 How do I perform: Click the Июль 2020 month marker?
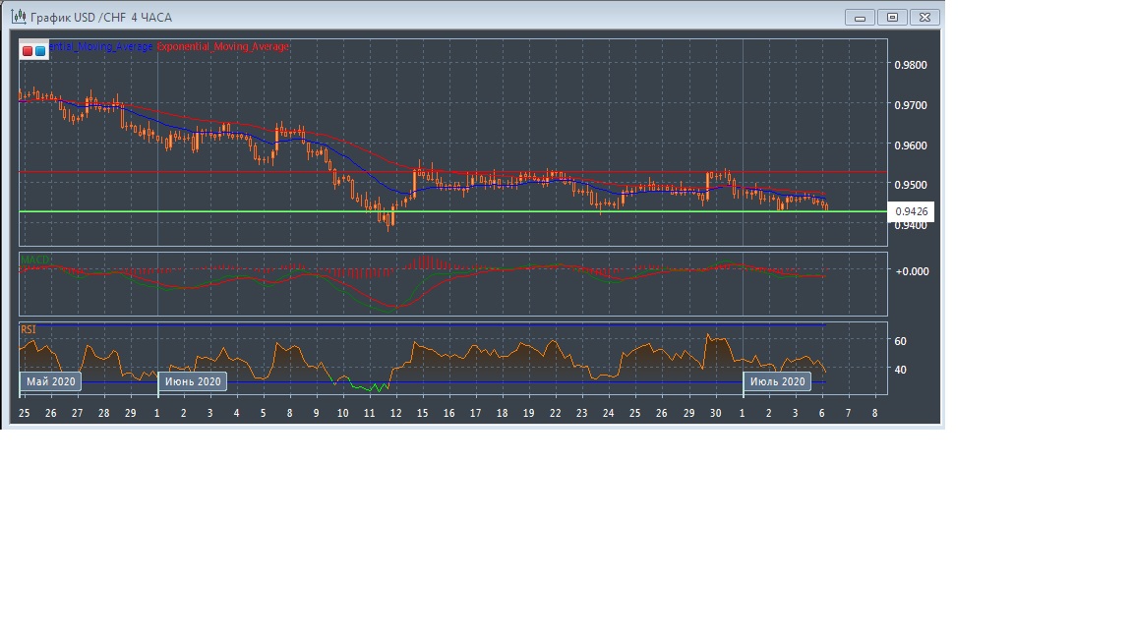[777, 381]
